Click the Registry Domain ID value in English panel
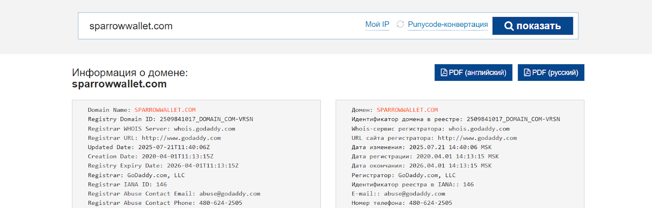 [x=206, y=119]
